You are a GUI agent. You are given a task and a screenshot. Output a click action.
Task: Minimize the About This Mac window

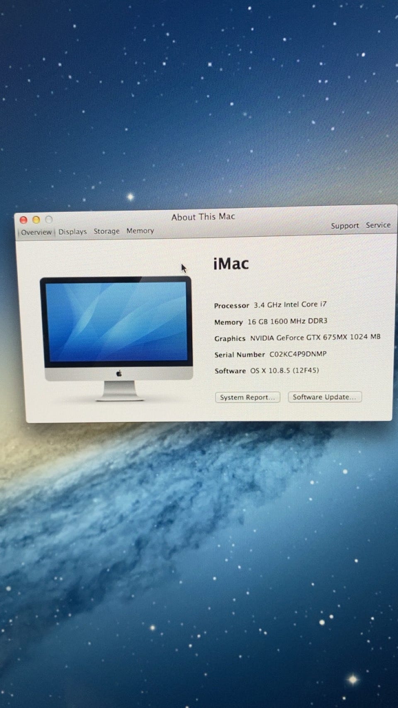coord(36,219)
